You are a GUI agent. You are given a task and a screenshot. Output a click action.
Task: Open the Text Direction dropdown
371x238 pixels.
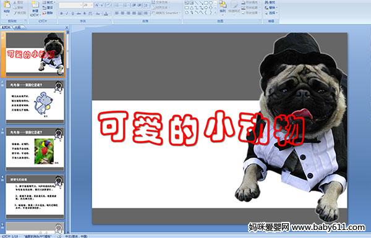click(x=161, y=2)
